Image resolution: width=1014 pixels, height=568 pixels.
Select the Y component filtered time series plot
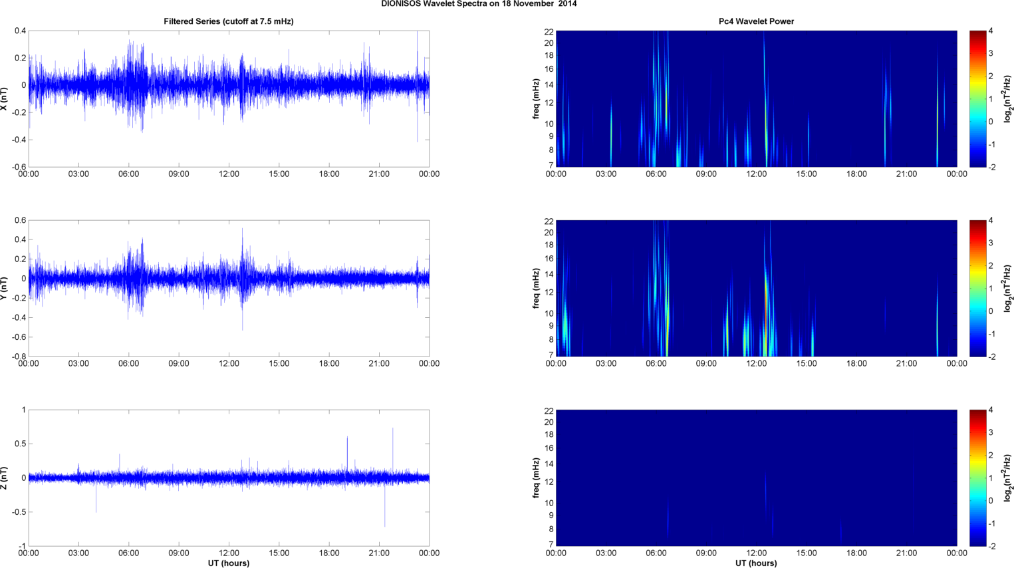229,289
